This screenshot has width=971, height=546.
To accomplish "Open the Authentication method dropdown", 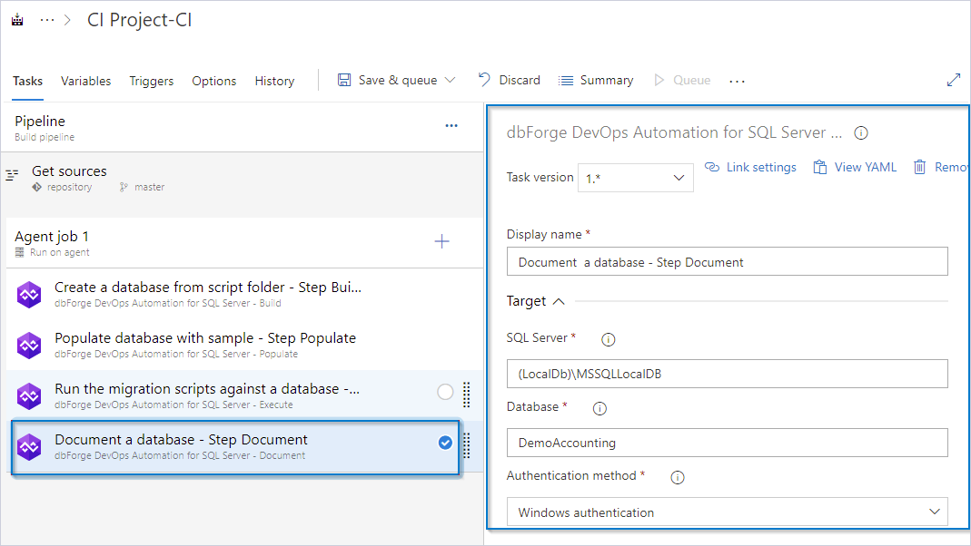I will coord(727,512).
